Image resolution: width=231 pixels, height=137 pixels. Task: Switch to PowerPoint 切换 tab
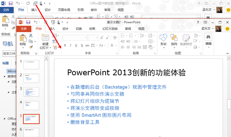pyautogui.click(x=79, y=29)
